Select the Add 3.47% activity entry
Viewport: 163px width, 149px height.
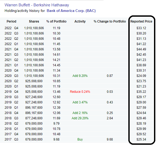80,102
